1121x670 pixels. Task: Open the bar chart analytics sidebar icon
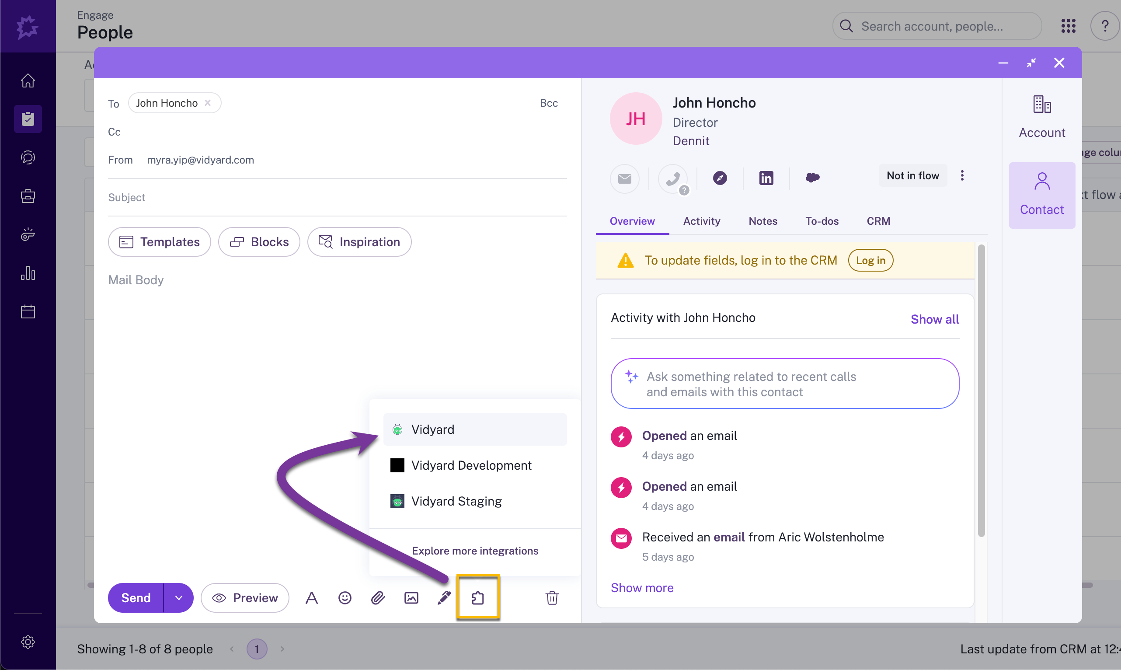pyautogui.click(x=28, y=273)
